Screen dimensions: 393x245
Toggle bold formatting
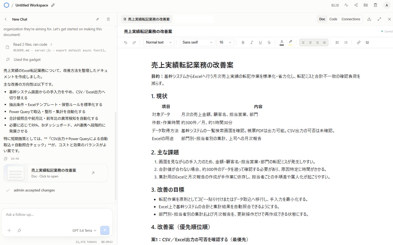click(x=243, y=42)
